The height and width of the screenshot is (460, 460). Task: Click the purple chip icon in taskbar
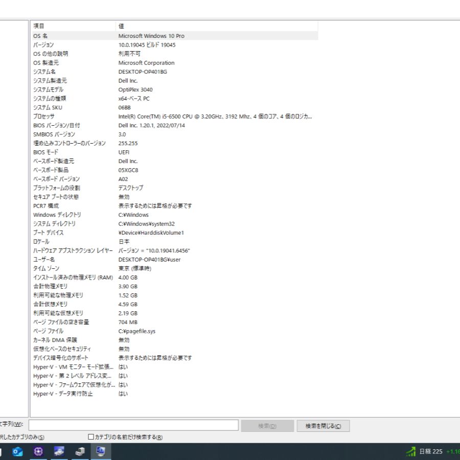pyautogui.click(x=38, y=451)
